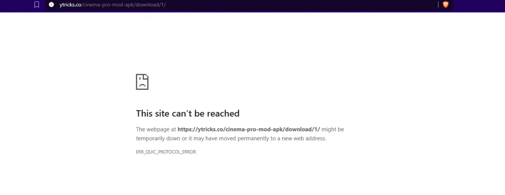
Task: Select heading "This site can't be reached"
Action: [x=188, y=113]
